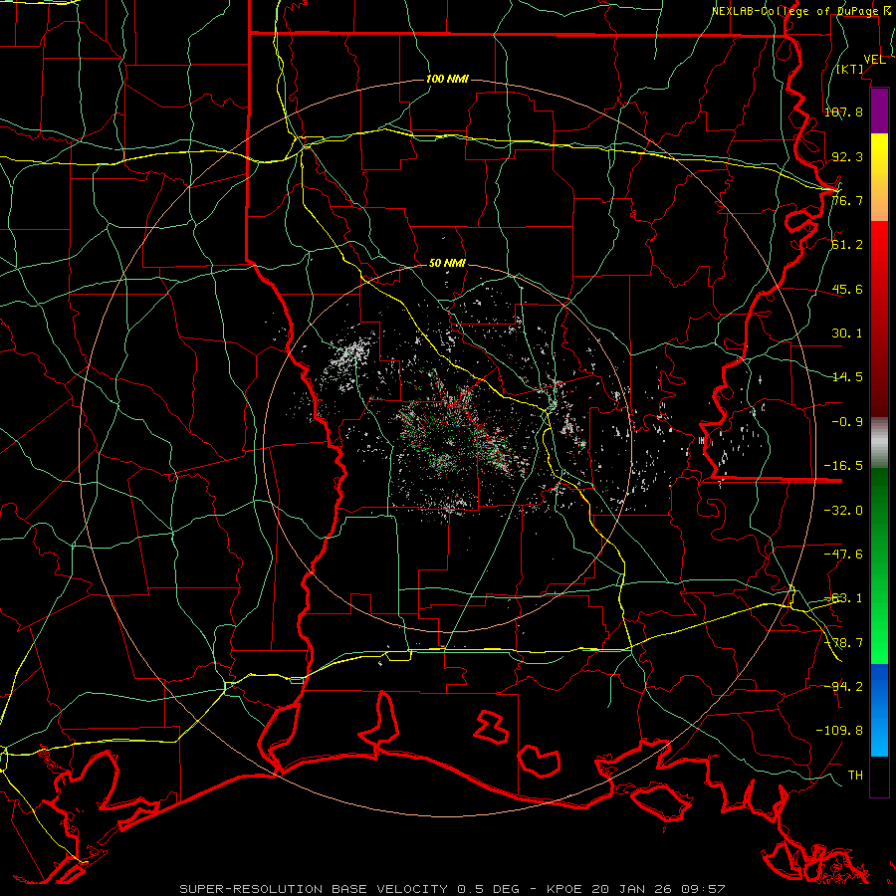The width and height of the screenshot is (896, 896).
Task: Pick the blue band on velocity scale
Action: [x=879, y=709]
